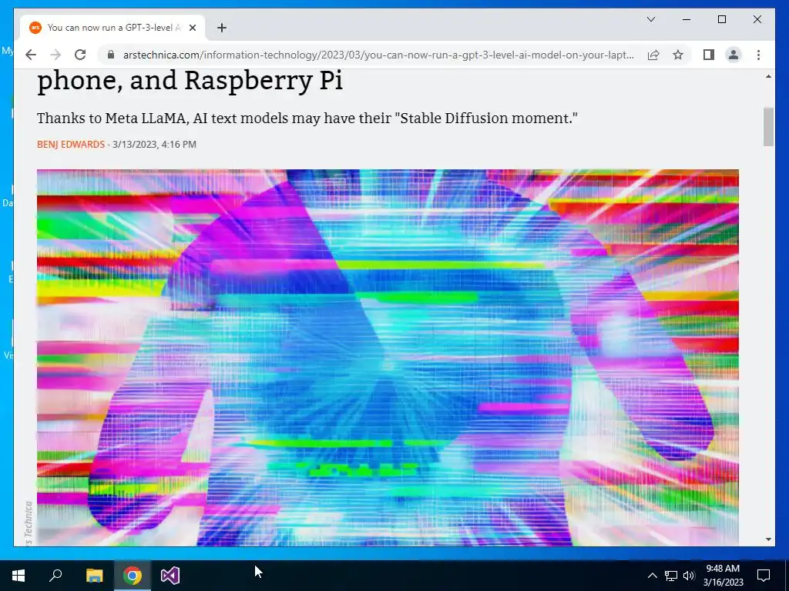The width and height of the screenshot is (789, 591).
Task: Open Chrome three-dot menu
Action: point(758,55)
